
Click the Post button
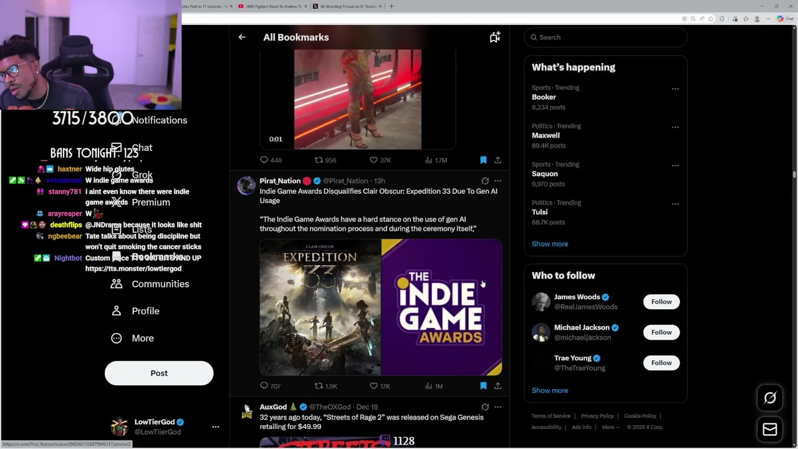[159, 374]
